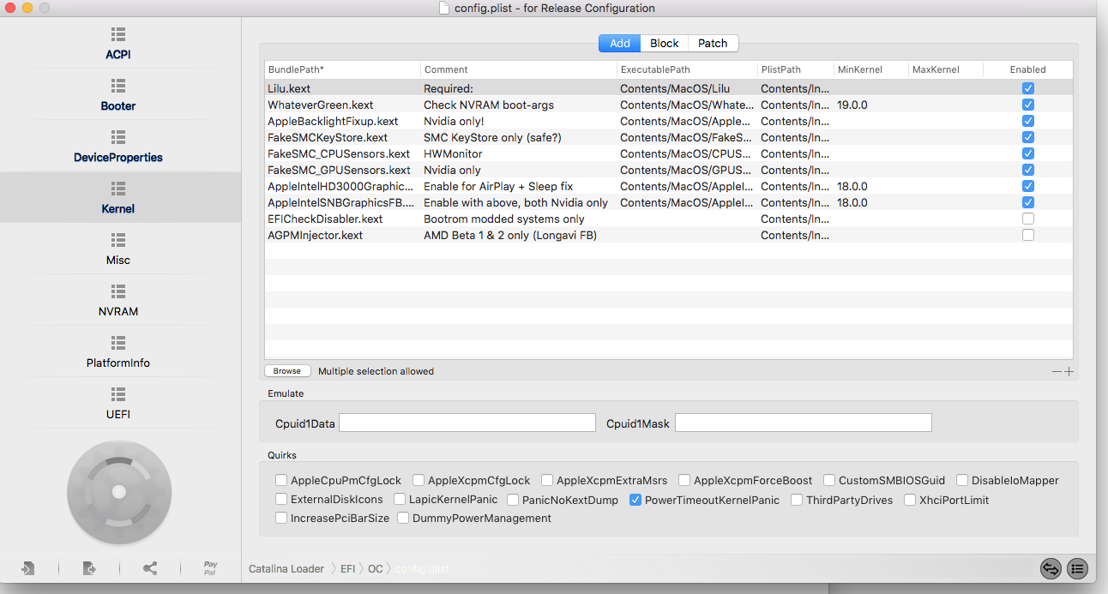Click OC in the path bar
Screen dimensions: 1108x594
click(376, 569)
